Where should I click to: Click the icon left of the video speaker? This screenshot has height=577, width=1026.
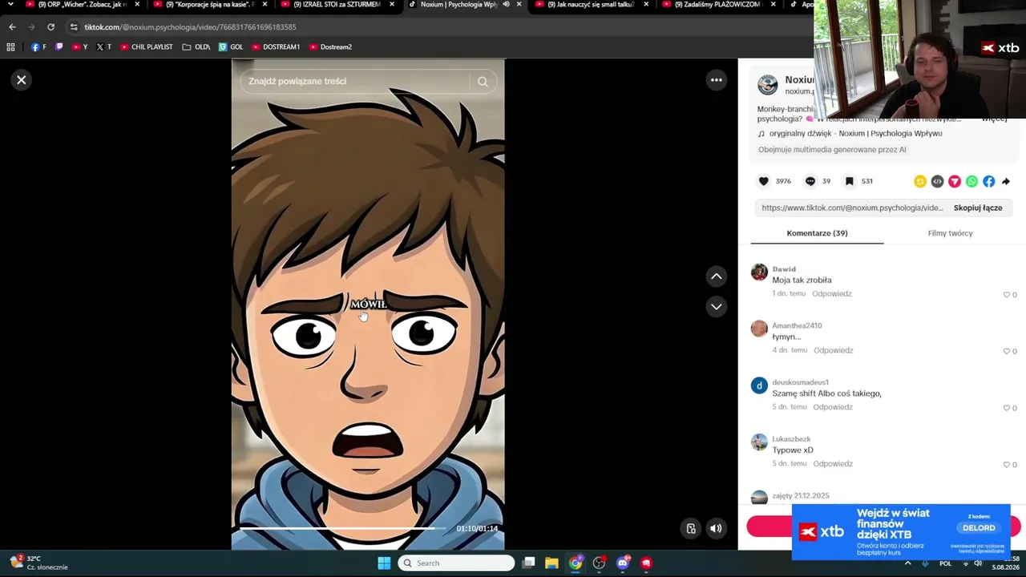[x=691, y=528]
